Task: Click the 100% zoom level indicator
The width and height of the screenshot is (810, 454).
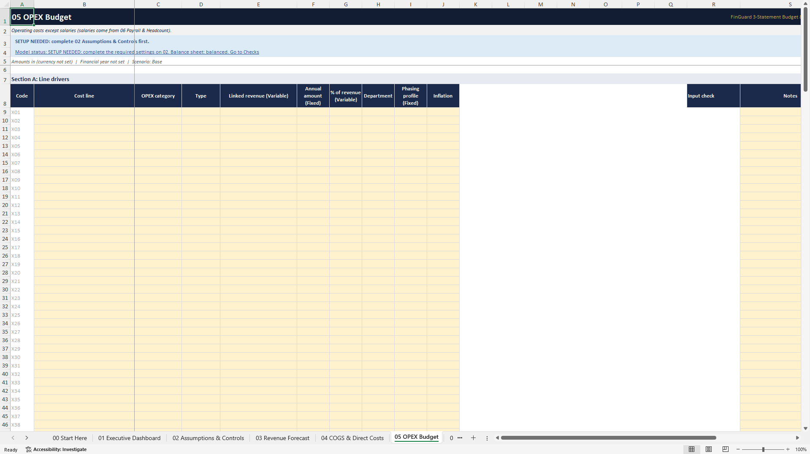Action: [x=801, y=449]
